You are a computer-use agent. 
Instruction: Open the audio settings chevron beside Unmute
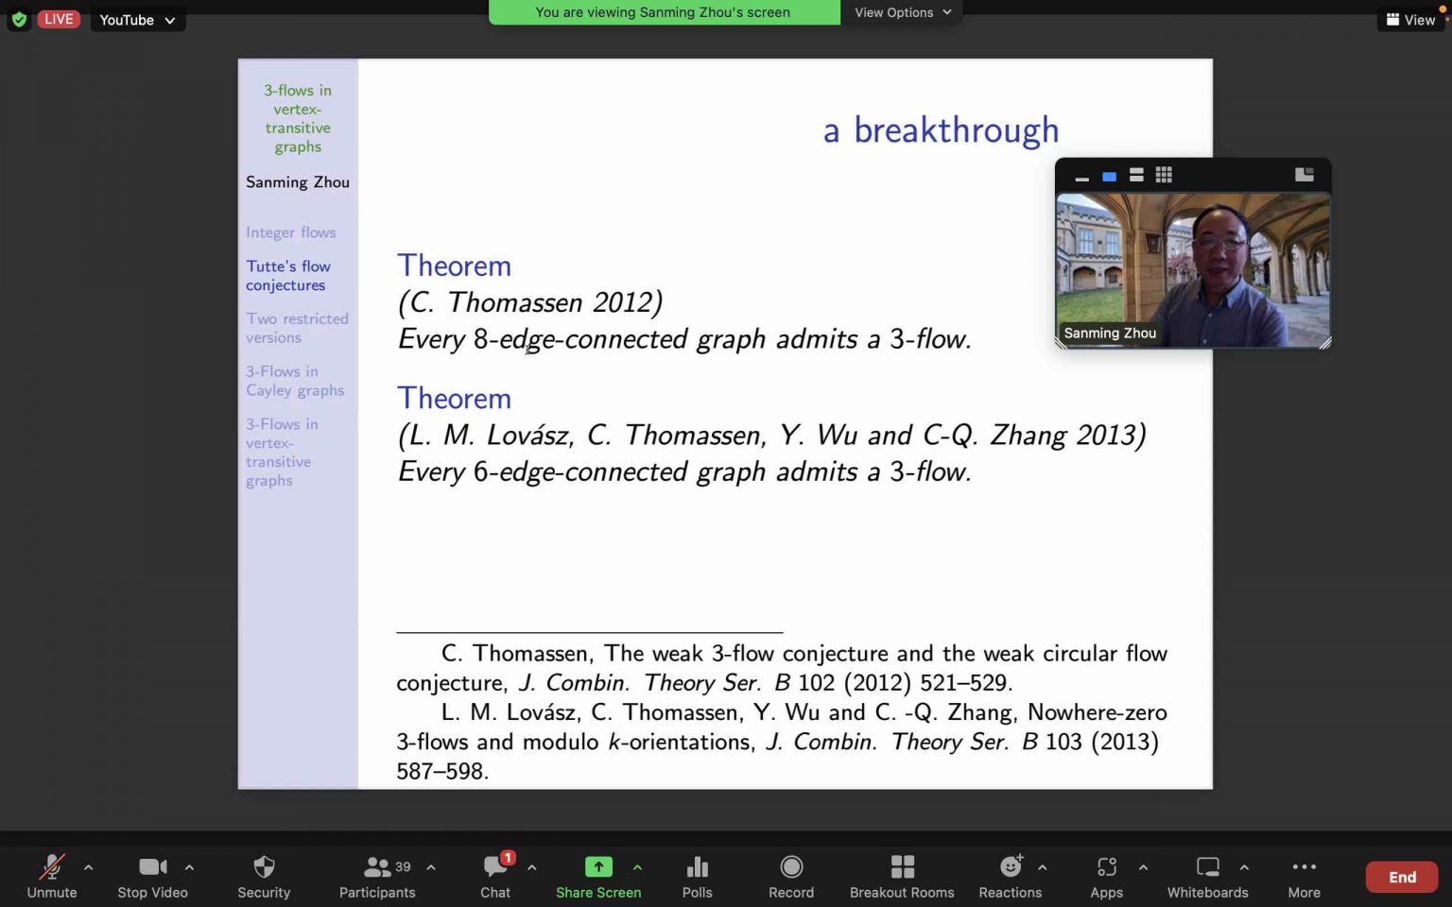click(x=88, y=867)
